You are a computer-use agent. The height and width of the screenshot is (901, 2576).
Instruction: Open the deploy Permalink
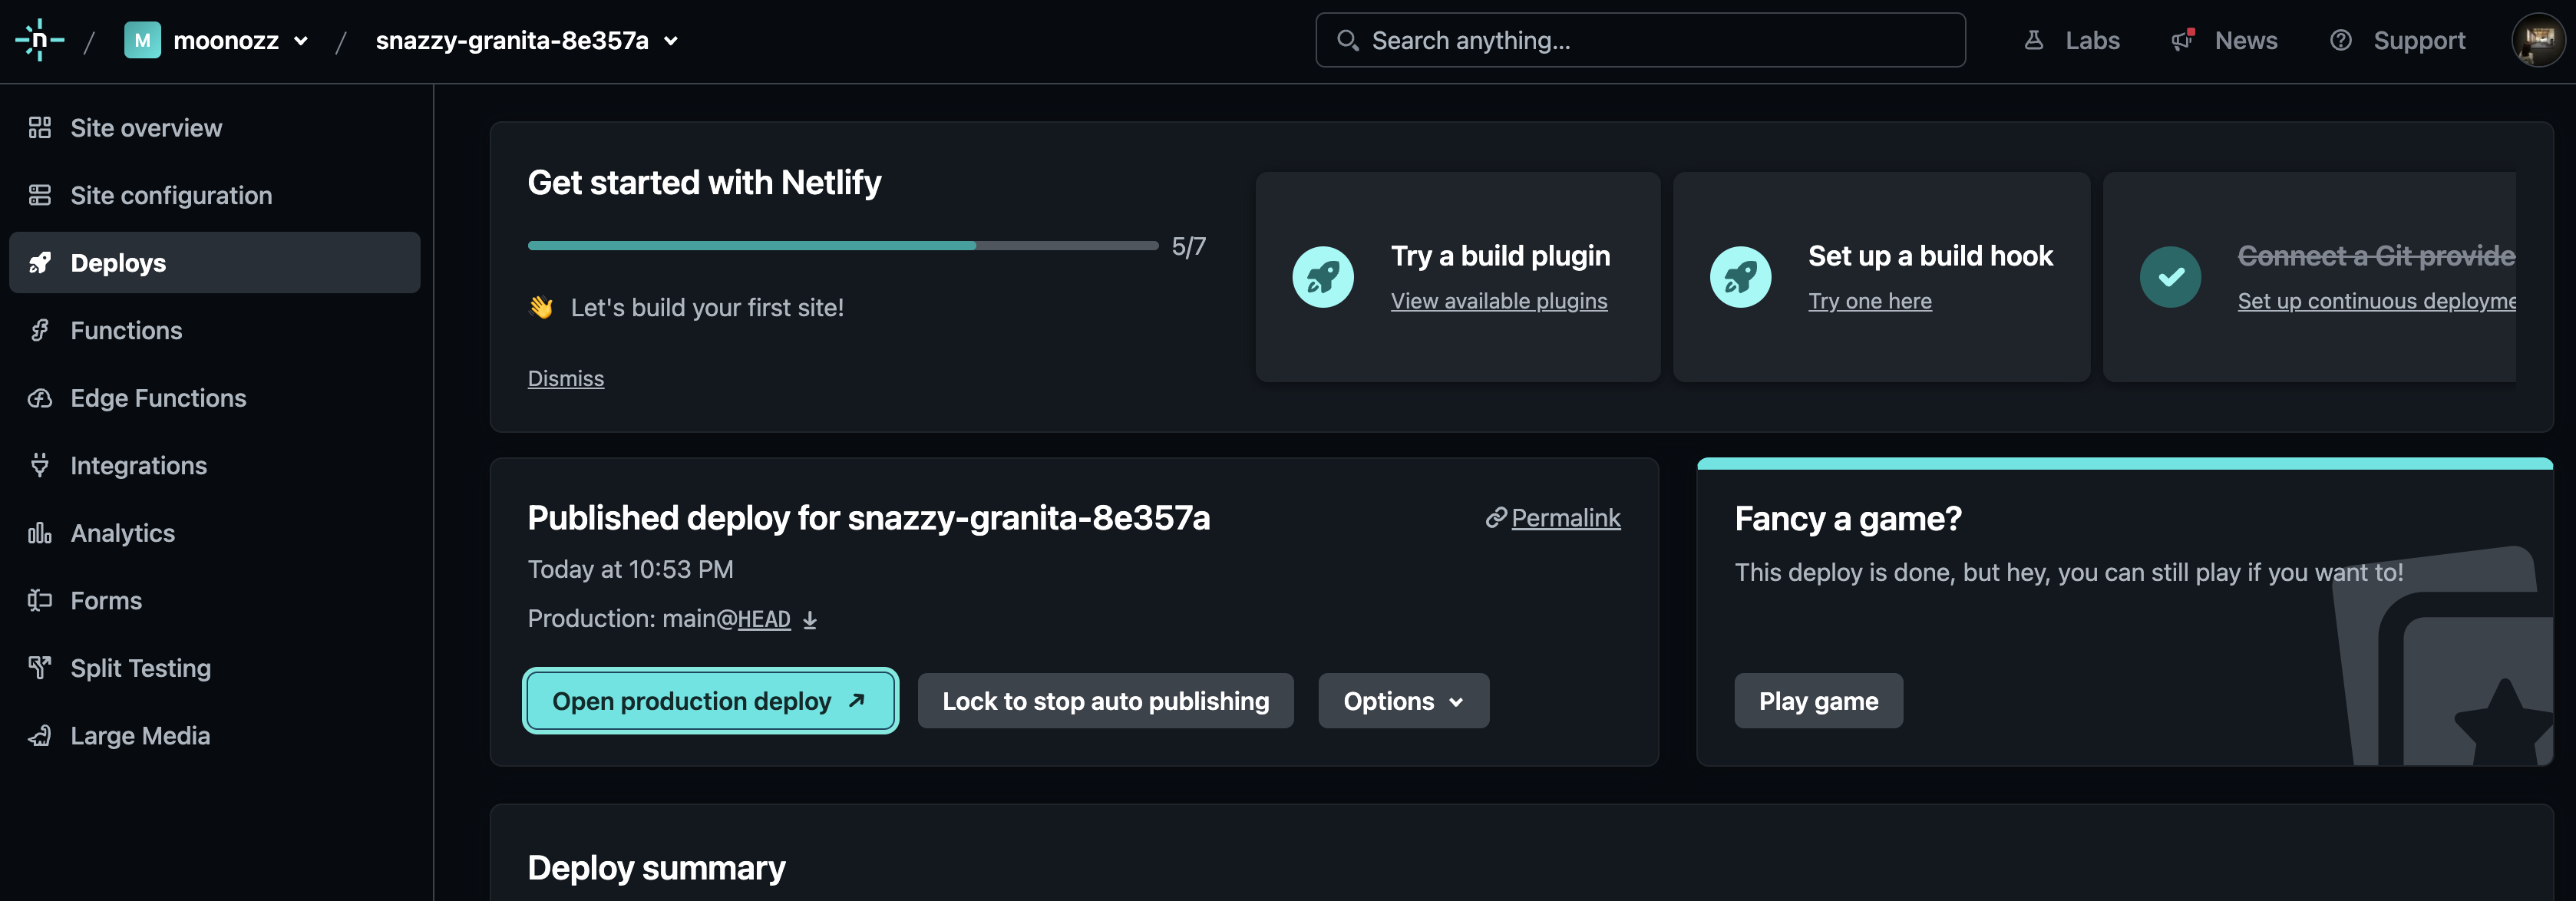tap(1565, 517)
